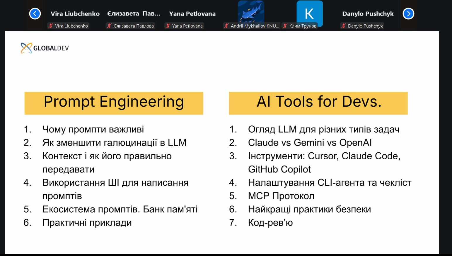Click the large Vira Liubchenko name tile
Image resolution: width=452 pixels, height=256 pixels.
75,14
